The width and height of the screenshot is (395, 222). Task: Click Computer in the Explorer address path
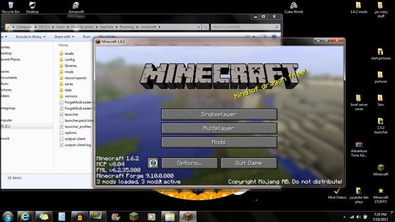(24, 27)
